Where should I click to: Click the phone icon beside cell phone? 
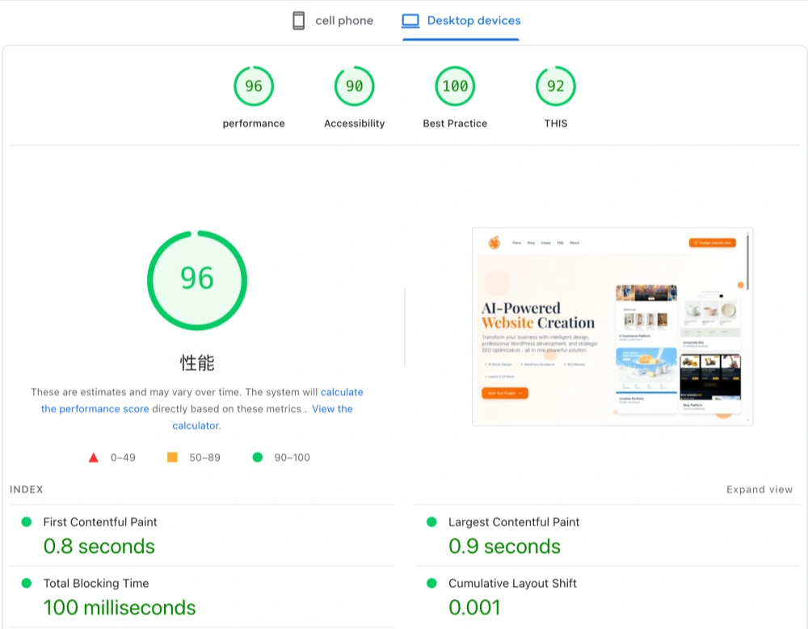300,19
